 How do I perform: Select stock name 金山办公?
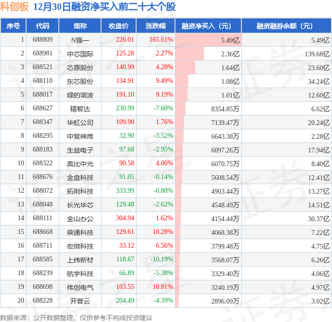pos(80,219)
